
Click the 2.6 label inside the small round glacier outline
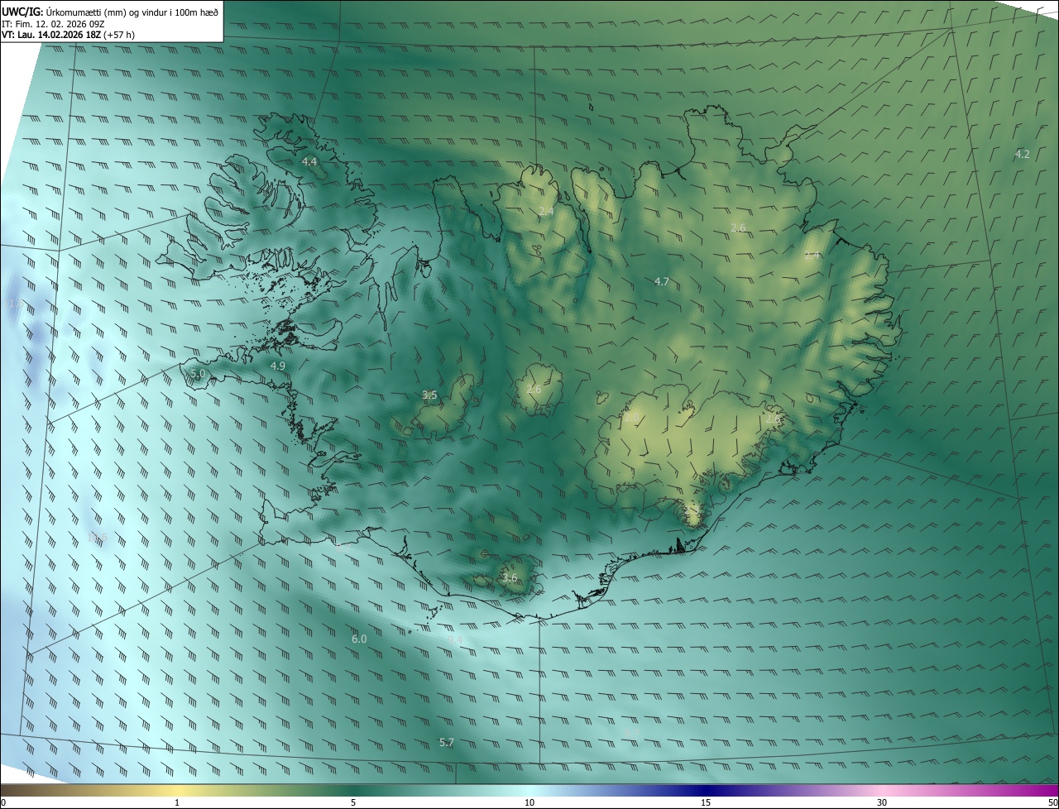(x=534, y=390)
